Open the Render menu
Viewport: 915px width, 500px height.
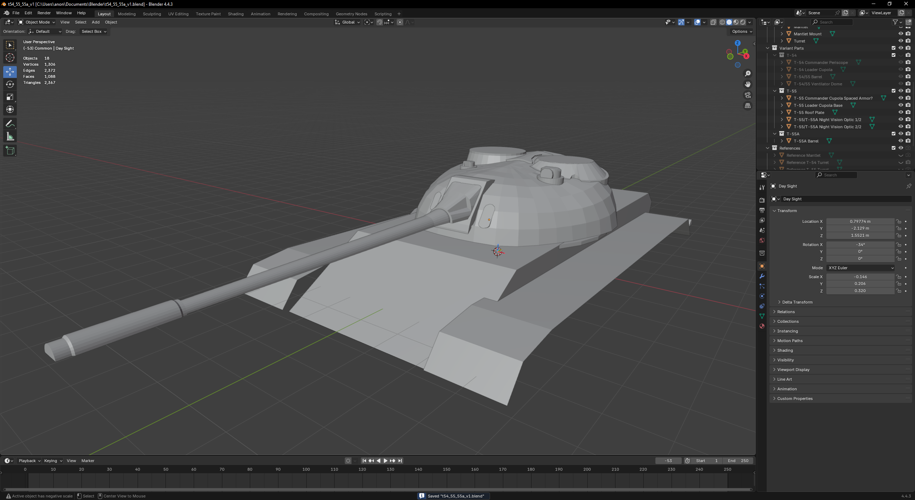pos(44,13)
